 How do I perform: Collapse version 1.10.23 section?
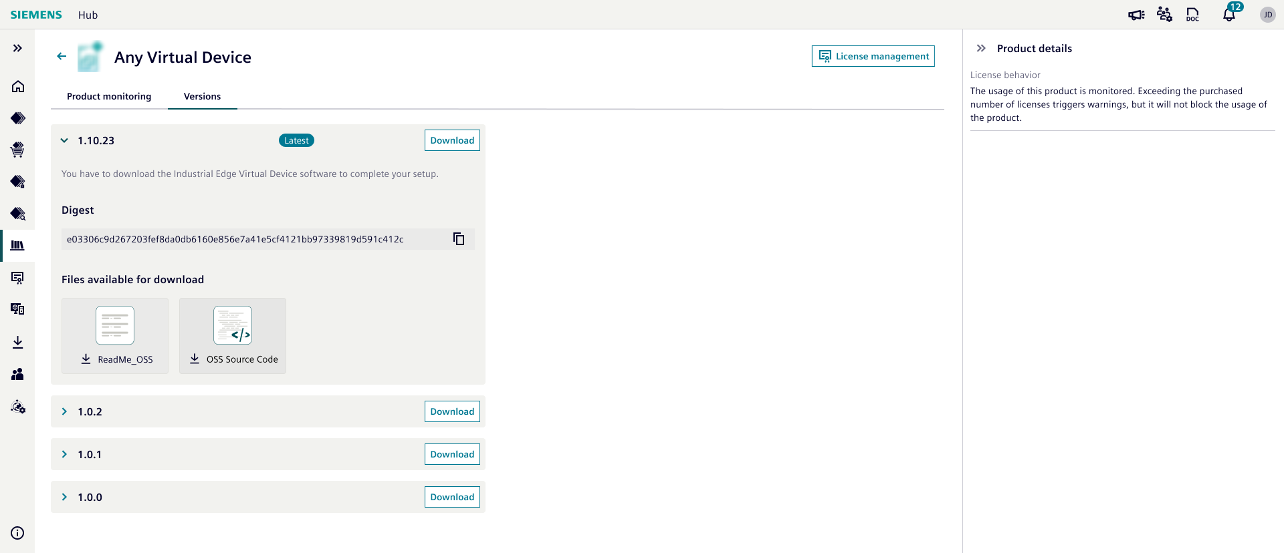[x=64, y=141]
